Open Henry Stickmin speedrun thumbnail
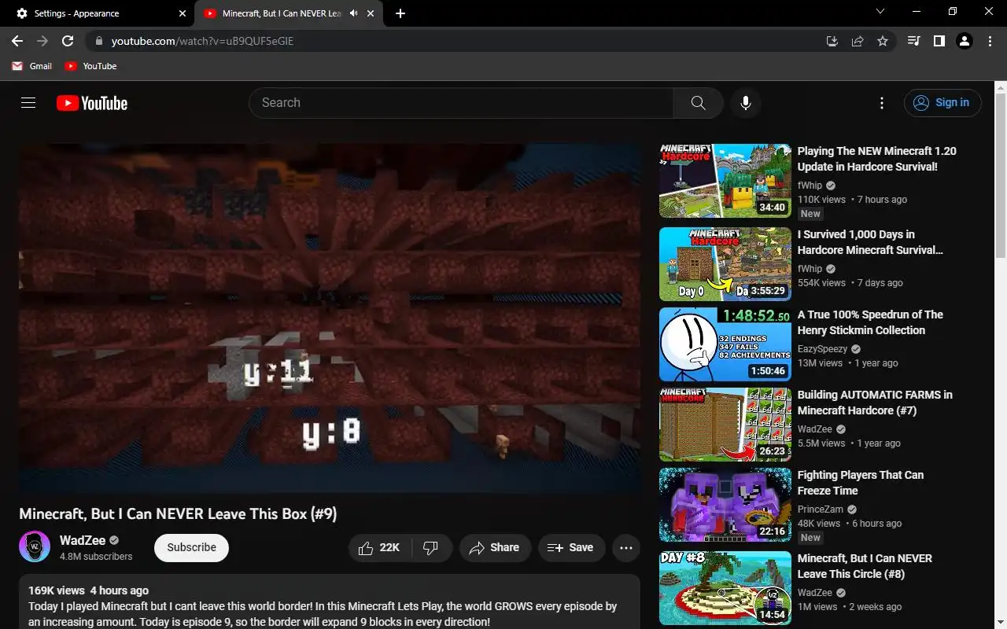This screenshot has width=1007, height=629. [725, 344]
